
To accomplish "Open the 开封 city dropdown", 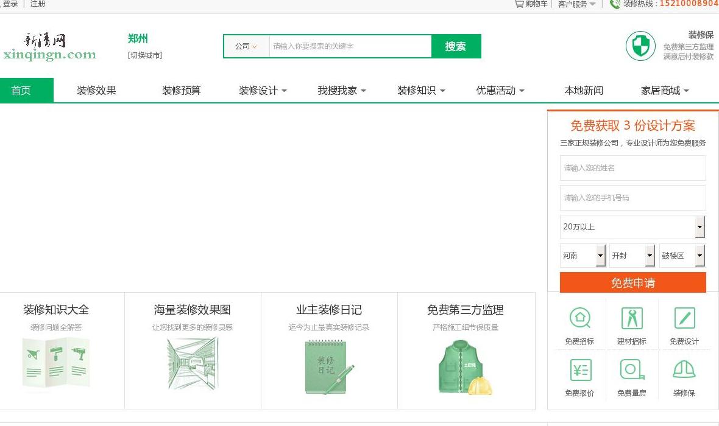I will [x=632, y=256].
